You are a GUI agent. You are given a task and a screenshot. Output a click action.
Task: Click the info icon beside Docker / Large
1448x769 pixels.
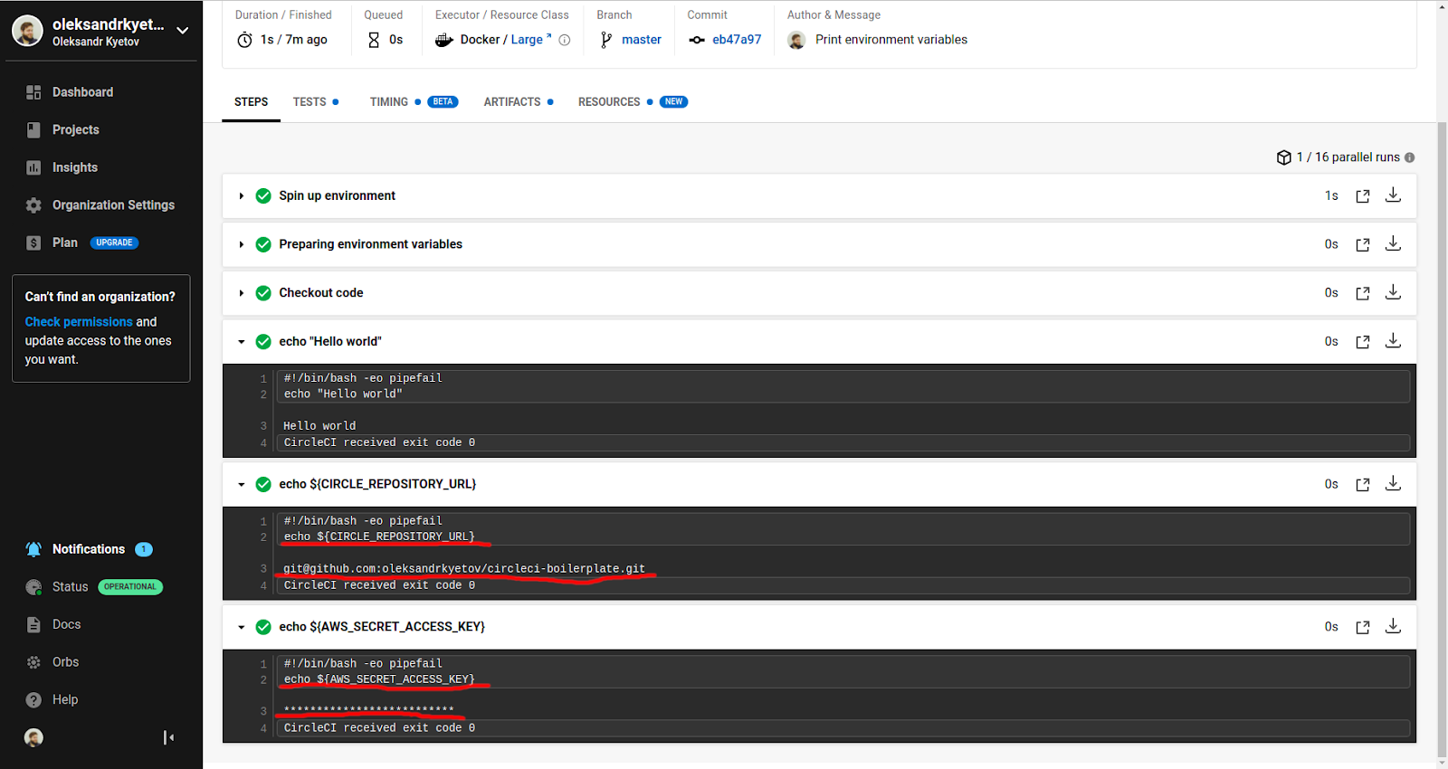pyautogui.click(x=565, y=40)
